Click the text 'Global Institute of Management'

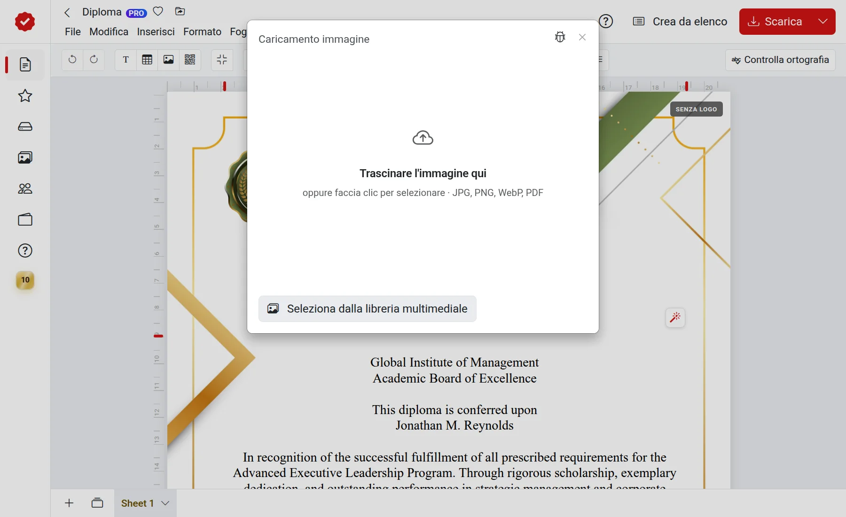click(x=454, y=362)
